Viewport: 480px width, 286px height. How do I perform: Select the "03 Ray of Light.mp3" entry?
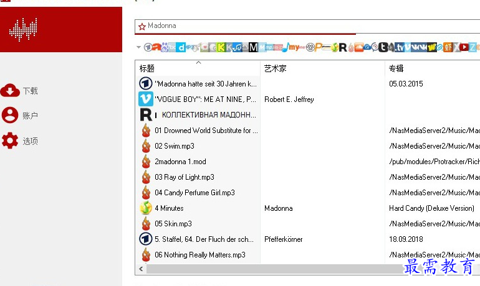pos(185,177)
